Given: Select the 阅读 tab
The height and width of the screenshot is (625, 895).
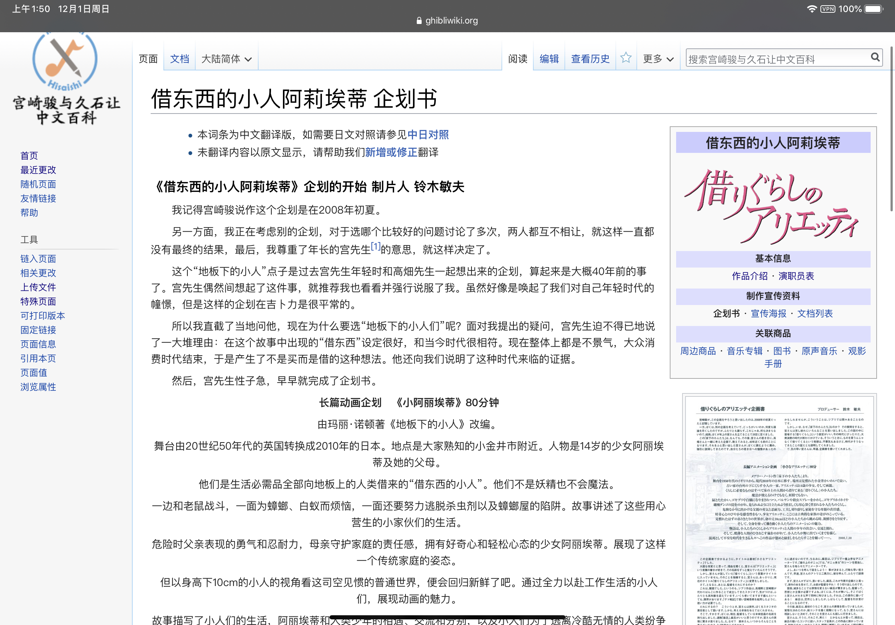Looking at the screenshot, I should 517,59.
